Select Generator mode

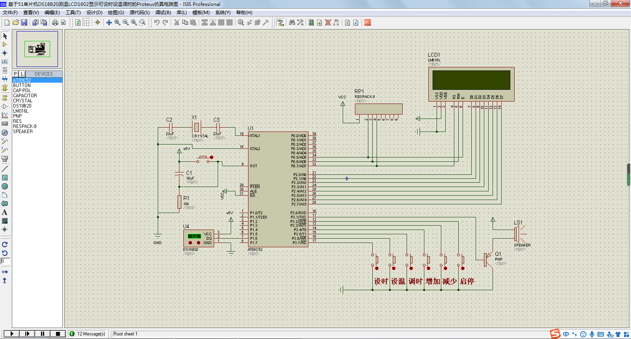[5, 133]
